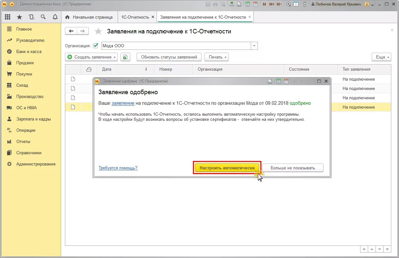Open the Создать заявление dropdown
399x258 pixels.
[x=91, y=57]
